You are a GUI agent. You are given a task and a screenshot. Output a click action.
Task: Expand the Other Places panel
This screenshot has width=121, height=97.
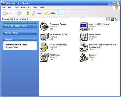click(20, 33)
